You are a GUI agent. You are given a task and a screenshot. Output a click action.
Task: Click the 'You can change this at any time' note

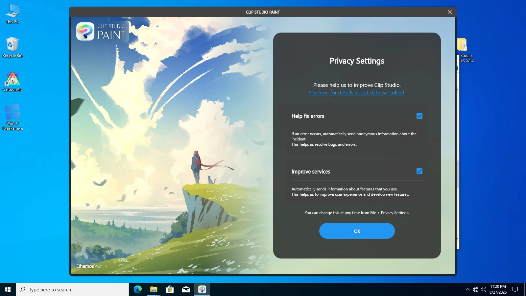[x=357, y=213]
